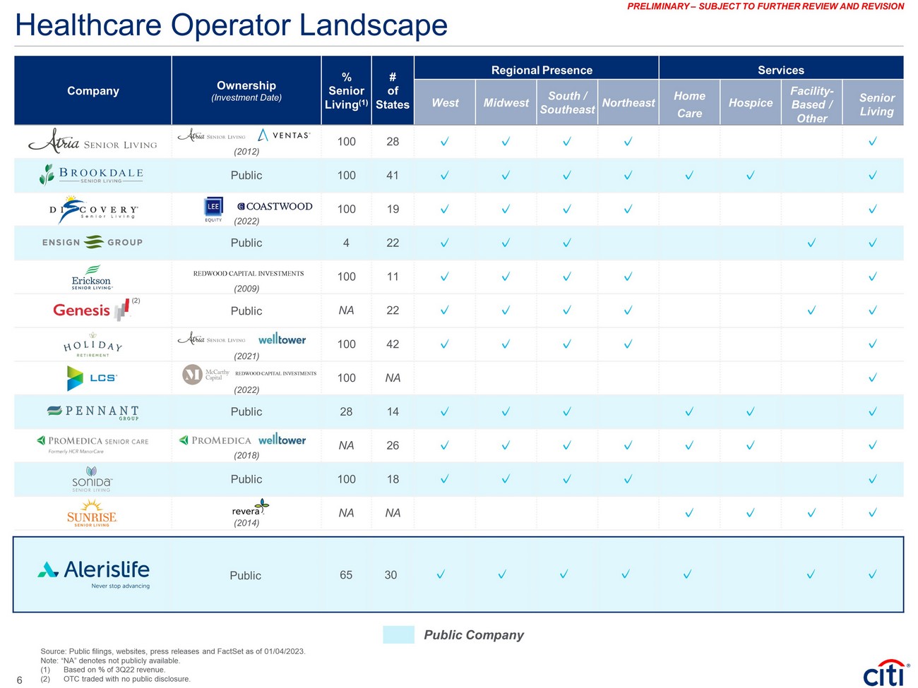
Task: Click the Brookdale Senior Living logo
Action: [x=92, y=174]
